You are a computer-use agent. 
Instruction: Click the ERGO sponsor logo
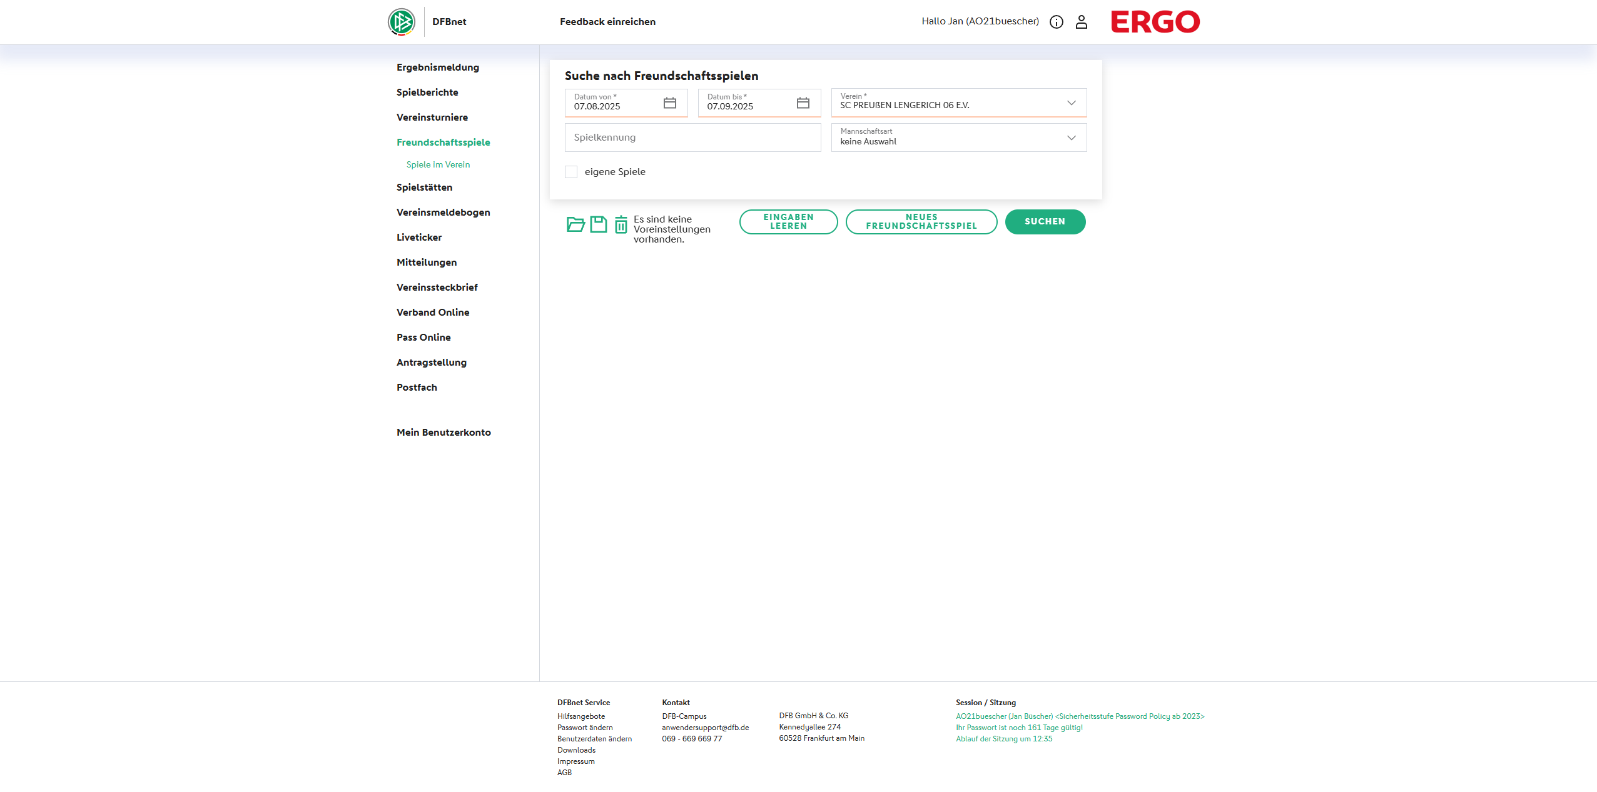pos(1155,22)
